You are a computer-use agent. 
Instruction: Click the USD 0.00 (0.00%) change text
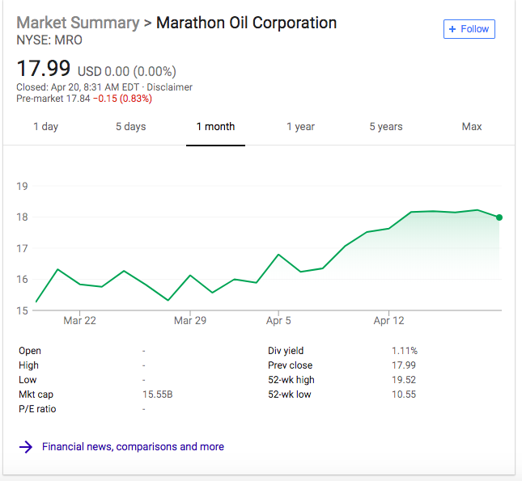(127, 72)
